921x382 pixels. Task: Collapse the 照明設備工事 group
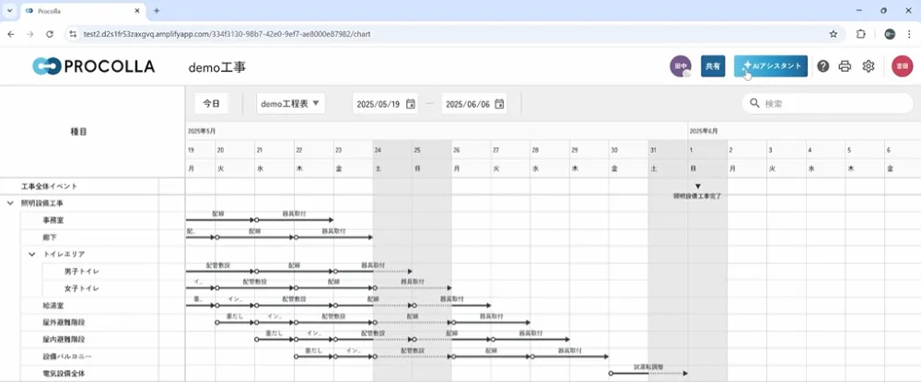(x=11, y=203)
